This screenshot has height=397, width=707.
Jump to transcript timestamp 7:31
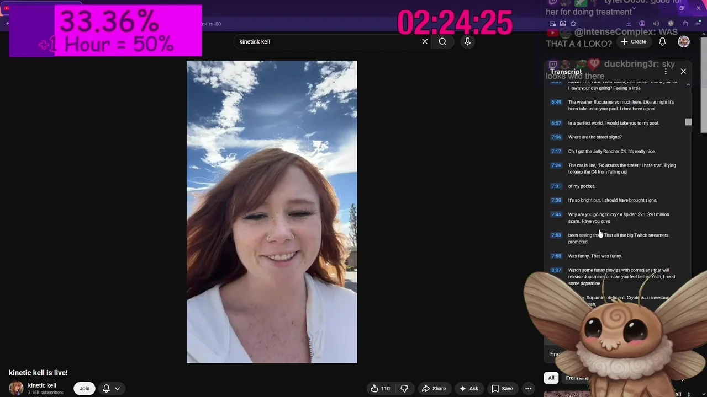556,186
